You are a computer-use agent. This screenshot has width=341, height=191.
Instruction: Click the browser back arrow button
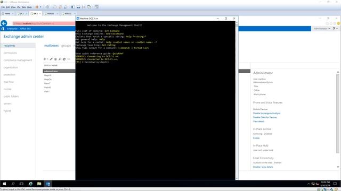pyautogui.click(x=4, y=23)
